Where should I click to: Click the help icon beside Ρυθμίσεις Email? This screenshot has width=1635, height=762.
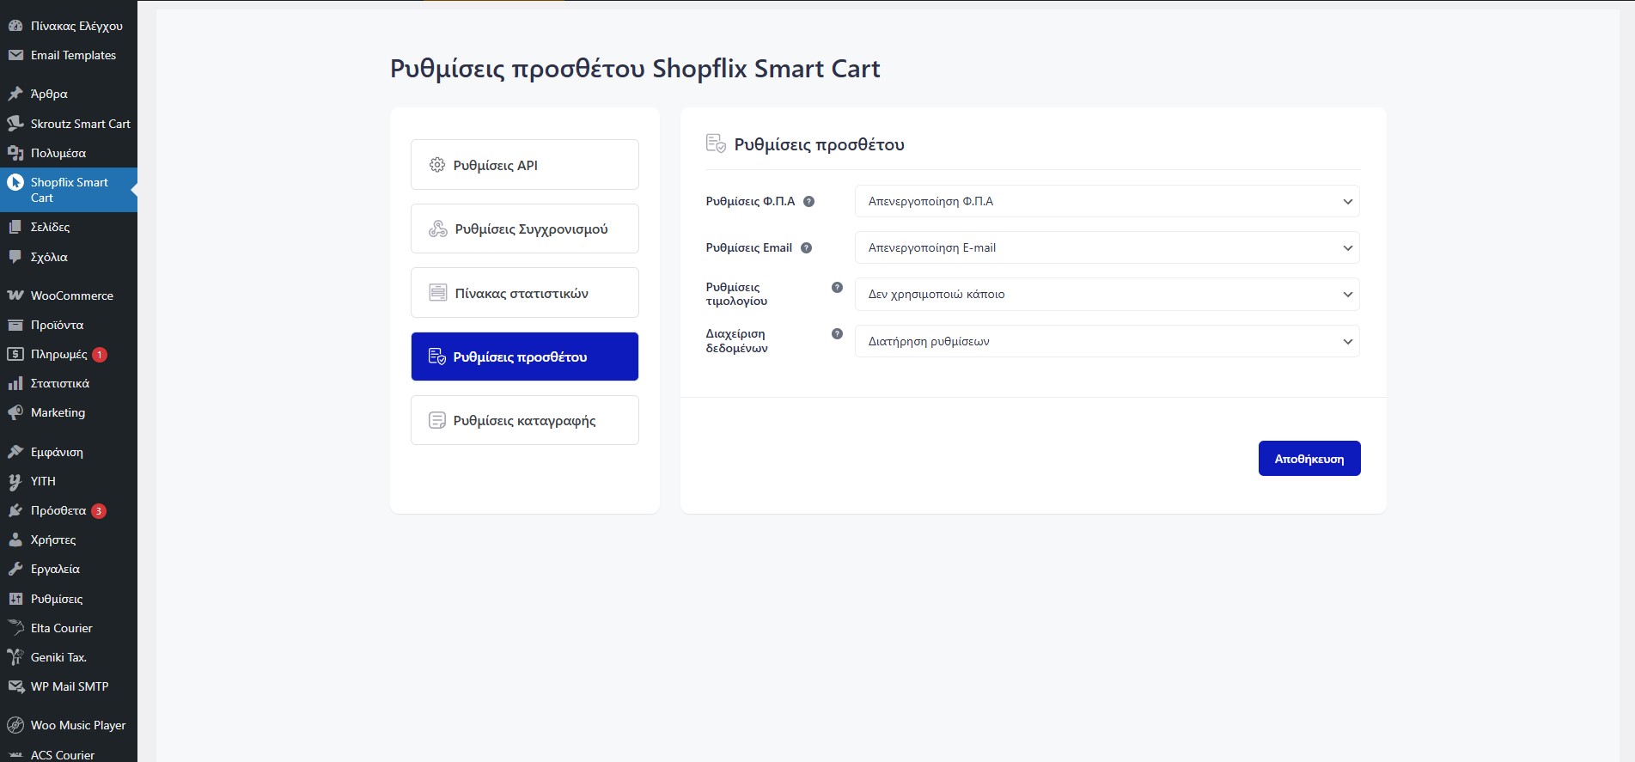click(x=806, y=248)
